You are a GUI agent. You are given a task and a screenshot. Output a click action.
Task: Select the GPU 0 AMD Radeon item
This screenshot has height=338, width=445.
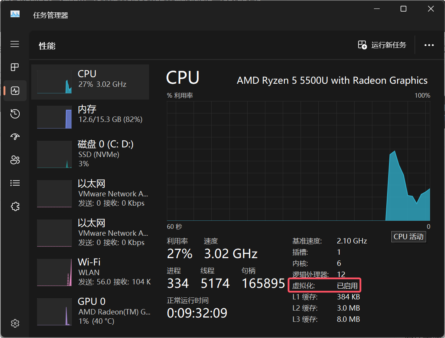pos(90,311)
